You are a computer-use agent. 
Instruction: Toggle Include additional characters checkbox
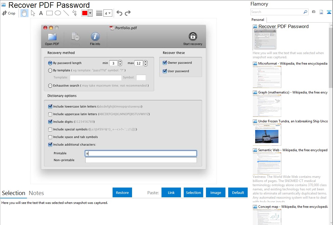coord(50,145)
